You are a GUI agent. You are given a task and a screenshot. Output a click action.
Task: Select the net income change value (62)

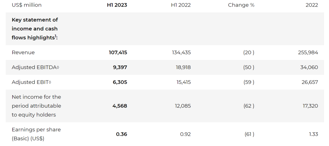click(249, 106)
